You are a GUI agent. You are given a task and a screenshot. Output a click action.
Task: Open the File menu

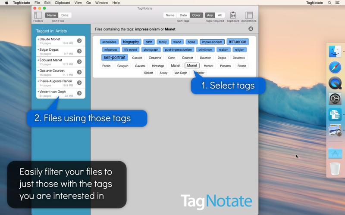click(37, 3)
